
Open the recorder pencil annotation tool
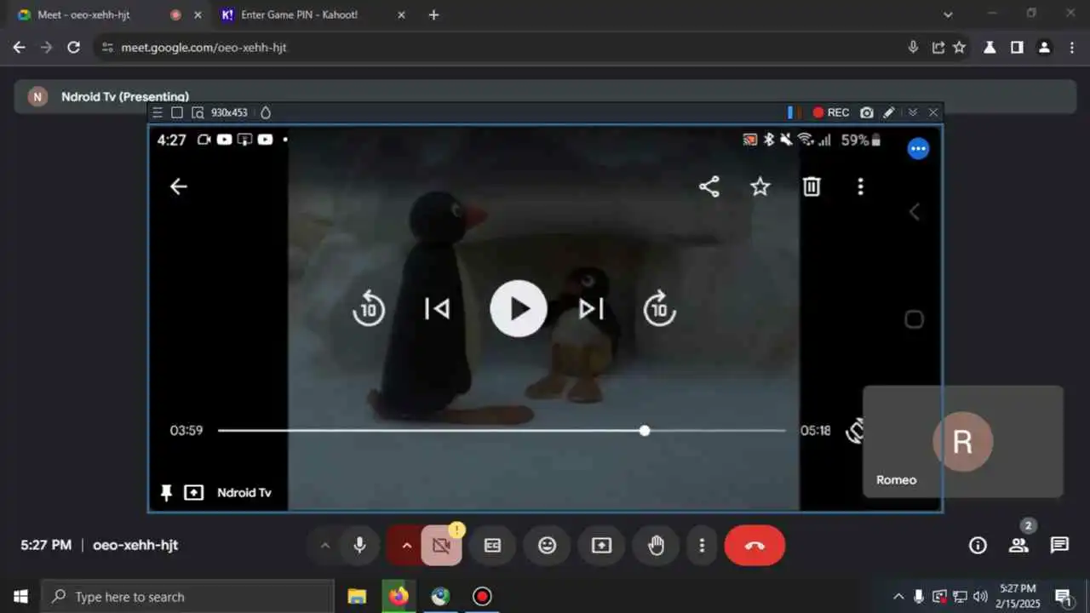pos(889,112)
